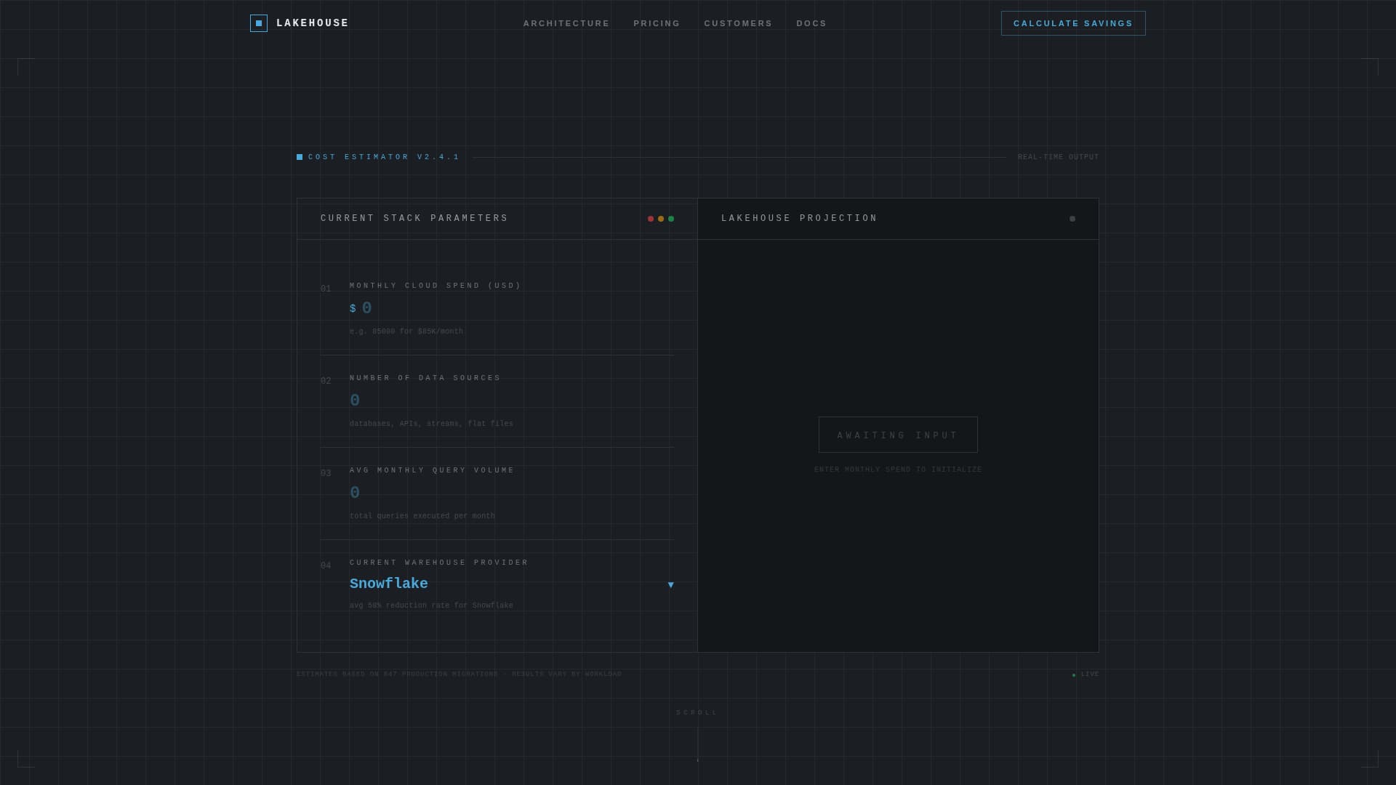The height and width of the screenshot is (785, 1396).
Task: Click the step number 03 label
Action: pyautogui.click(x=326, y=473)
